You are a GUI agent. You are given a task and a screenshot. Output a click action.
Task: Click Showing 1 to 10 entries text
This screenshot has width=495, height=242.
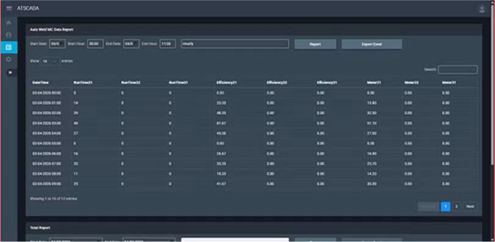click(53, 199)
